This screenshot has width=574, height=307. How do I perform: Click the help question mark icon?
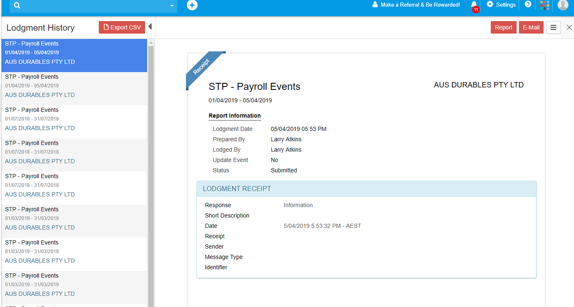click(528, 5)
